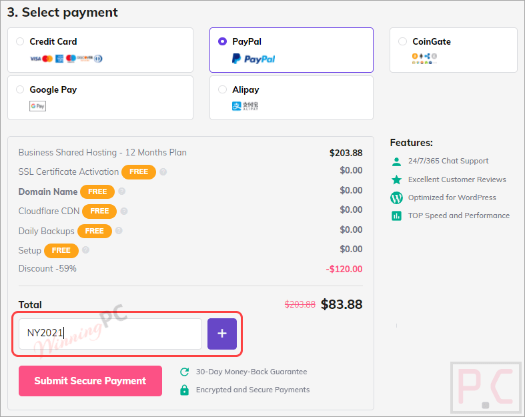Click the CoinGate cryptocurrency icons
Screen dimensions: 525x417
424,59
